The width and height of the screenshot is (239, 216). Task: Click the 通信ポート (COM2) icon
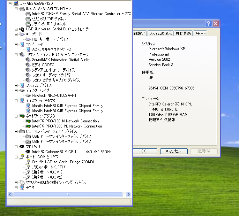(x=28, y=177)
